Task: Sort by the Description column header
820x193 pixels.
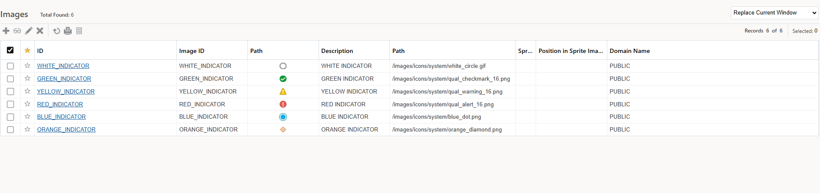Action: tap(337, 51)
